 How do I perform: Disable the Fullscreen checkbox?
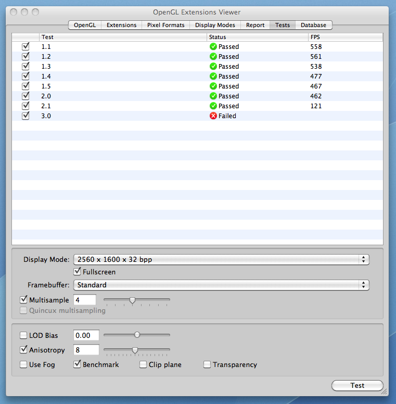pyautogui.click(x=77, y=272)
